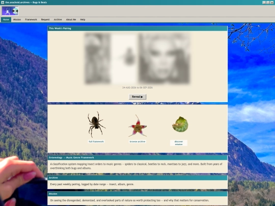Open the Framework nav item
Image resolution: width=275 pixels, height=206 pixels.
click(31, 19)
